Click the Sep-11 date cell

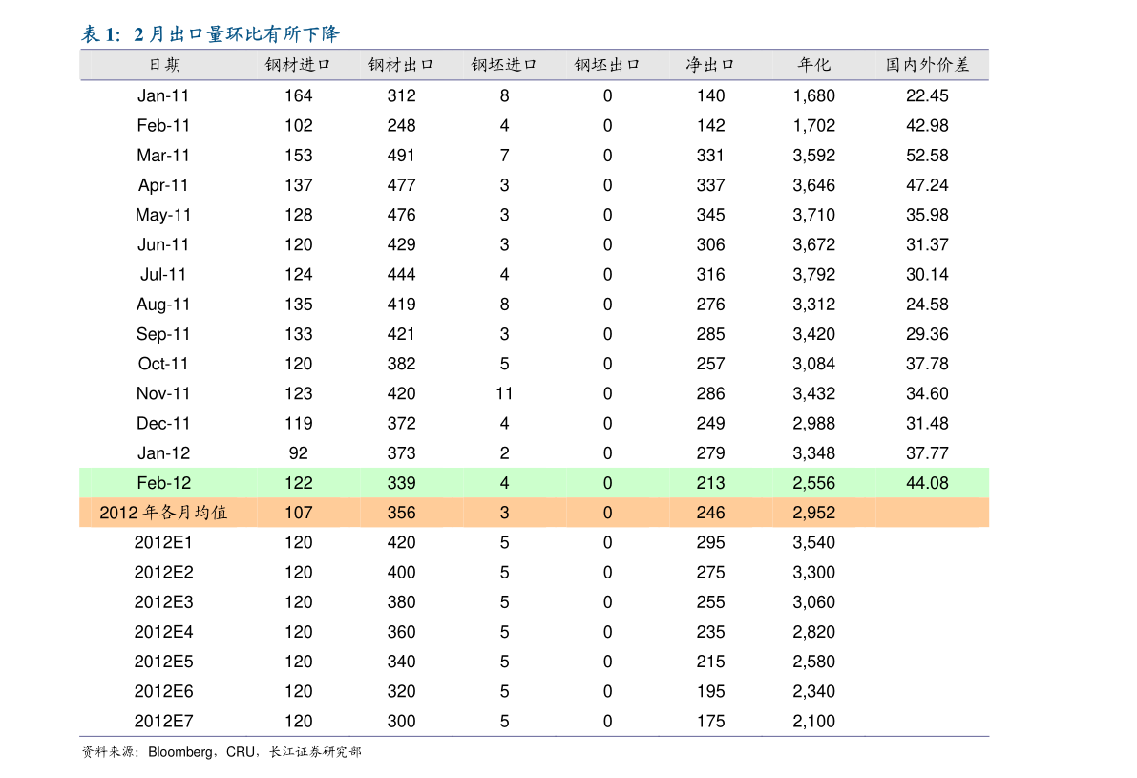[163, 334]
